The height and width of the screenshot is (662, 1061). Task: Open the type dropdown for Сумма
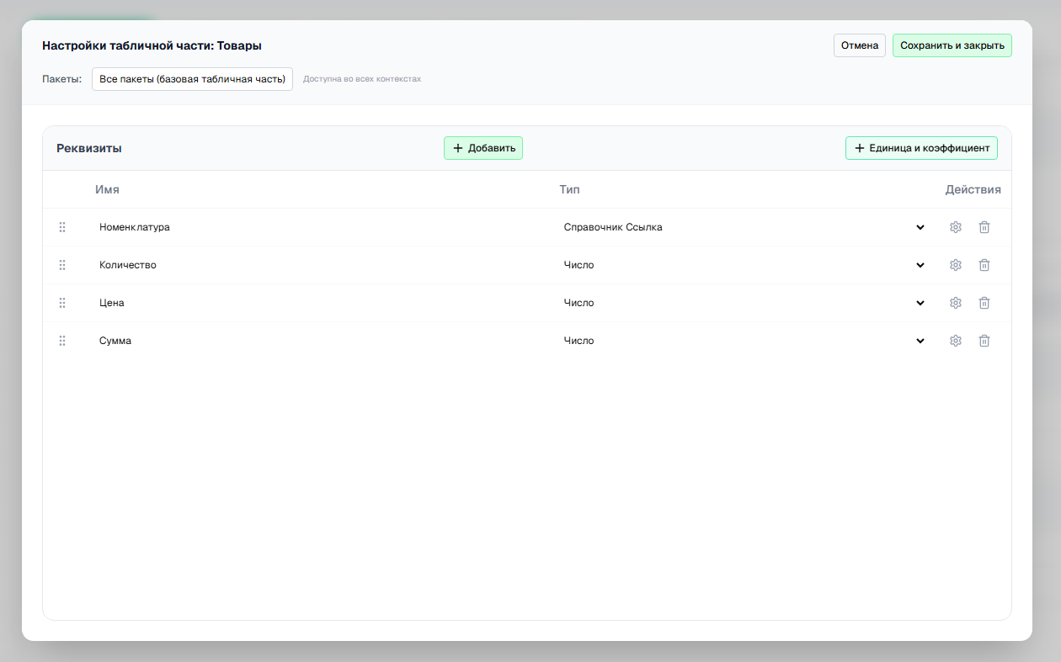(x=744, y=341)
